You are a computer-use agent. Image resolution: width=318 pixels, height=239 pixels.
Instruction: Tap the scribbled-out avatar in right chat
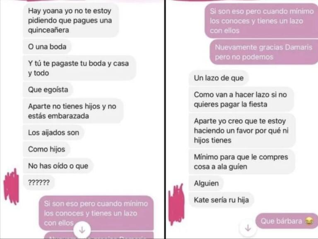[176, 204]
